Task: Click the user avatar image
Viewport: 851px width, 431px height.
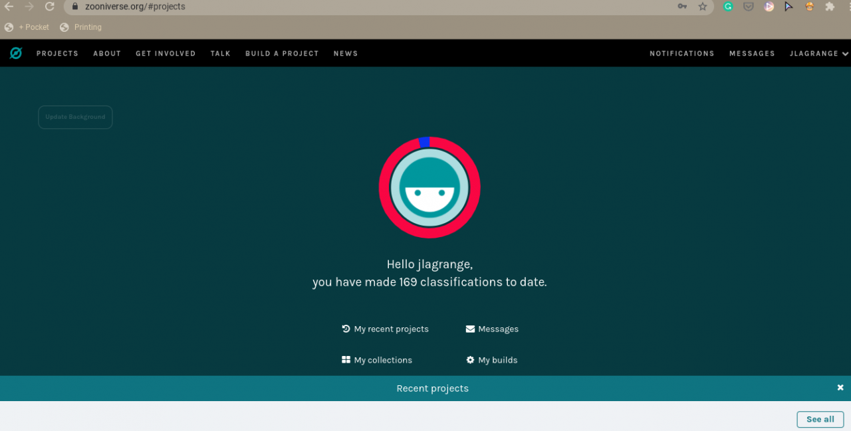Action: (429, 188)
